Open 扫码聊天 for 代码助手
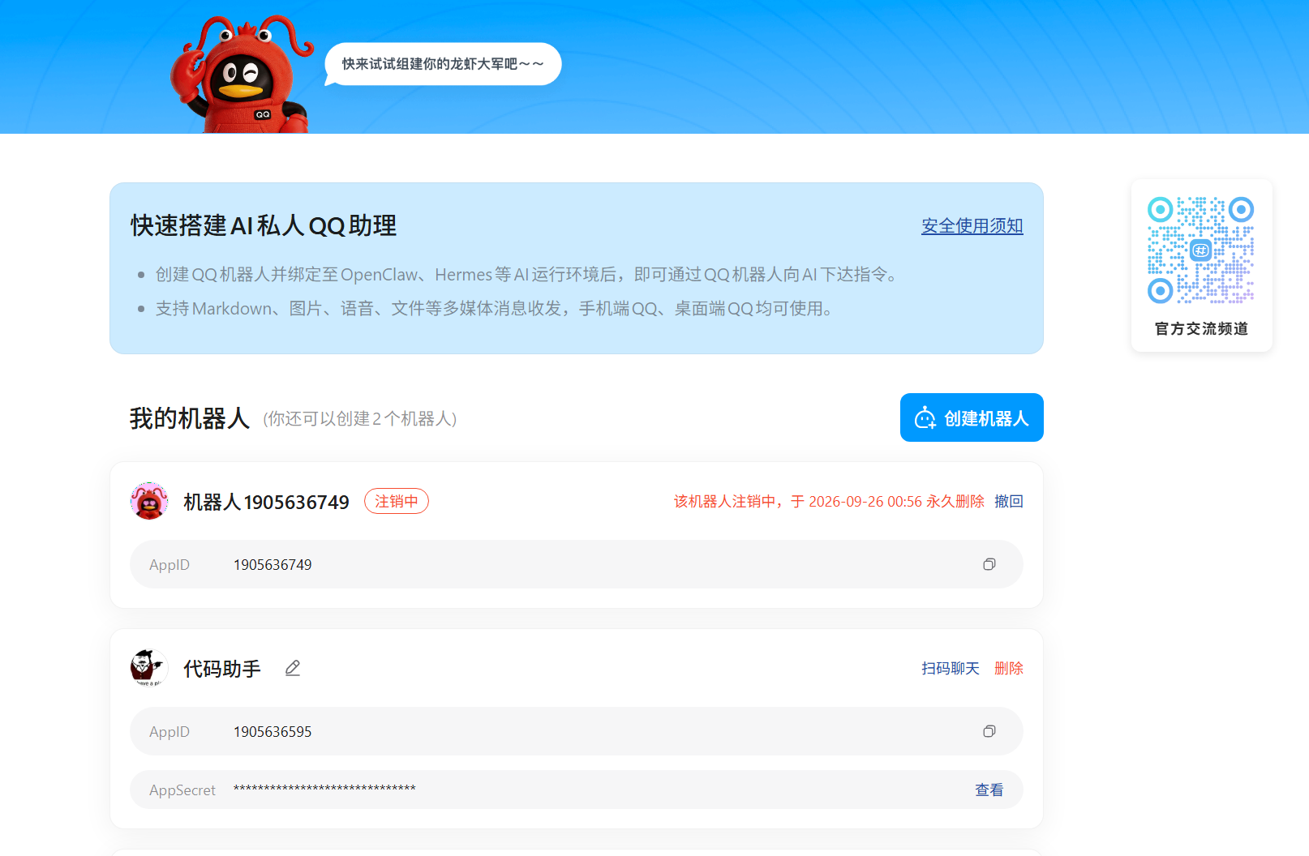The width and height of the screenshot is (1309, 856). point(951,668)
